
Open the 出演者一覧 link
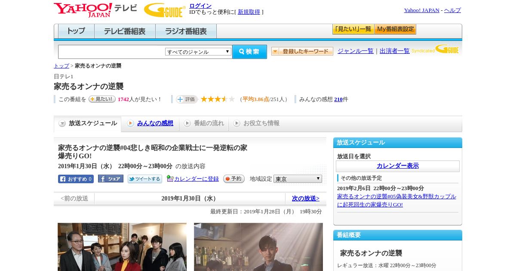(395, 51)
